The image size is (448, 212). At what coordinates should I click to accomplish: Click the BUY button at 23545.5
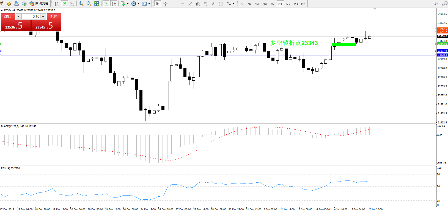coord(46,26)
